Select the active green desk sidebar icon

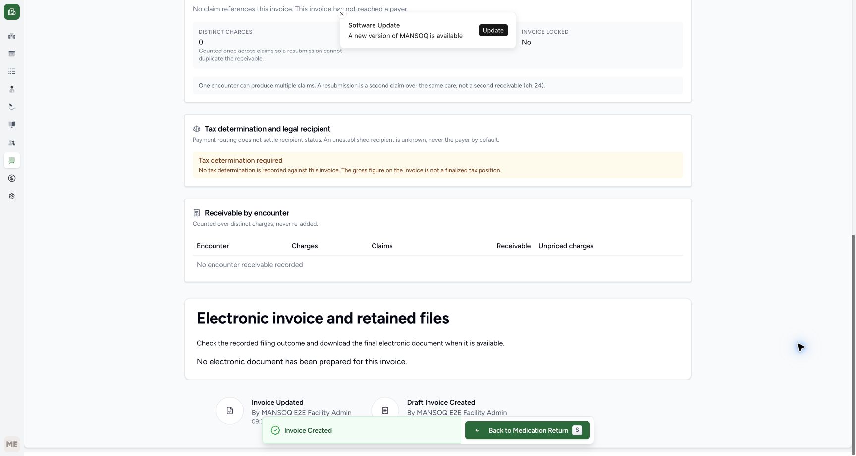tap(12, 160)
